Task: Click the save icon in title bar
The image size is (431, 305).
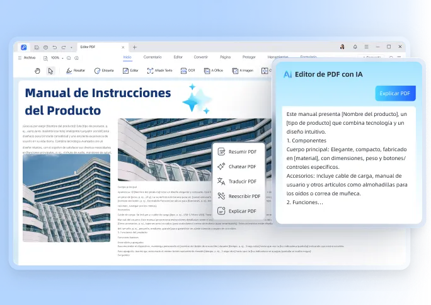Action: pos(37,47)
